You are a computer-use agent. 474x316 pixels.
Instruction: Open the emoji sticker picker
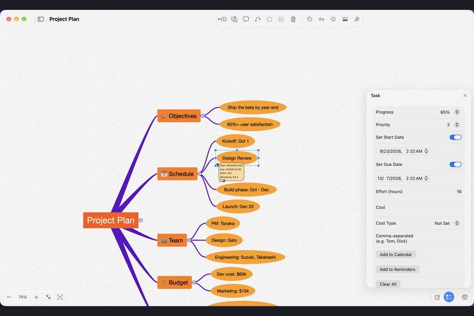point(333,19)
